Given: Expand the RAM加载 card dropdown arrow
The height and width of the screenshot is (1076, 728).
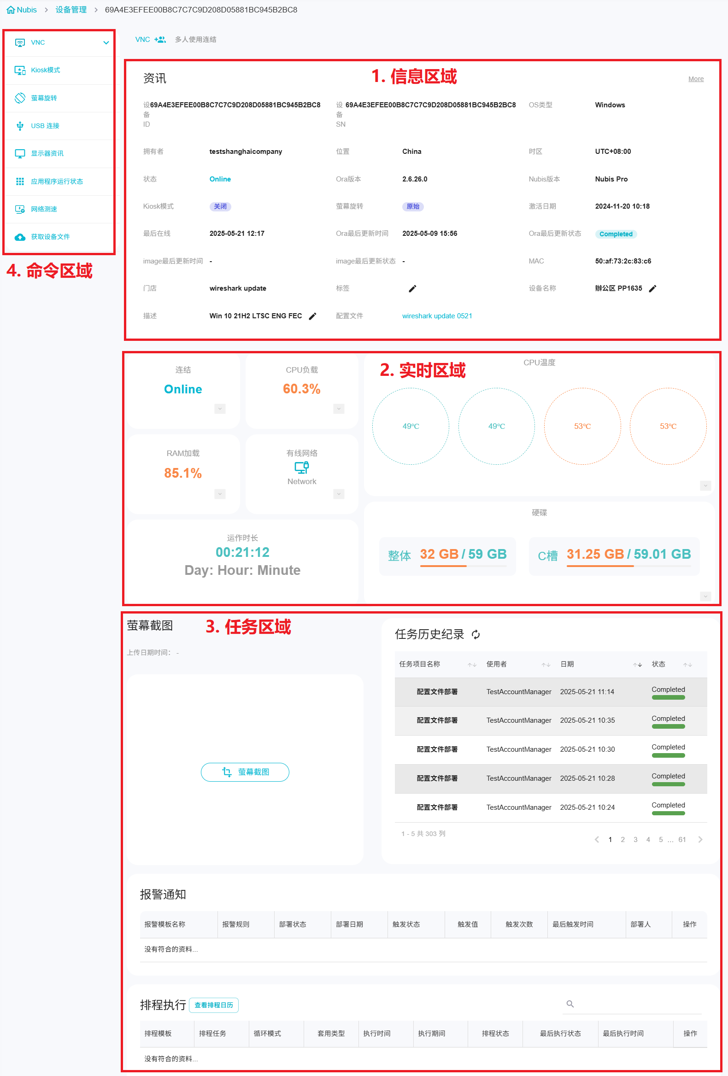Looking at the screenshot, I should pos(220,494).
